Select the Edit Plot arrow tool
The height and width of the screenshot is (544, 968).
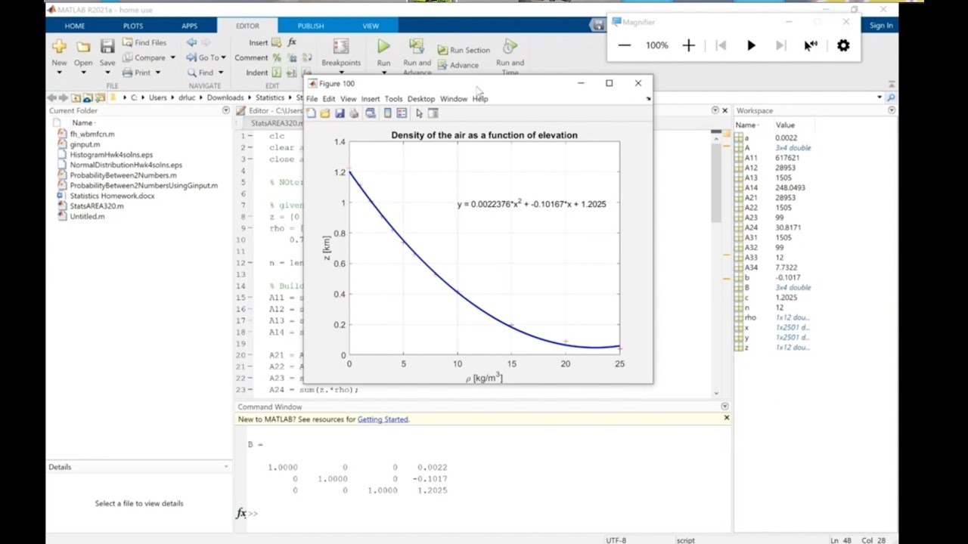pos(419,113)
